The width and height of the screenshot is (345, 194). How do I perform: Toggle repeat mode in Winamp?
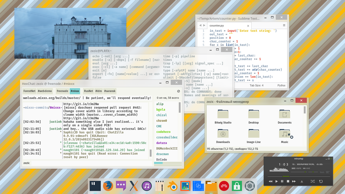[321, 181]
